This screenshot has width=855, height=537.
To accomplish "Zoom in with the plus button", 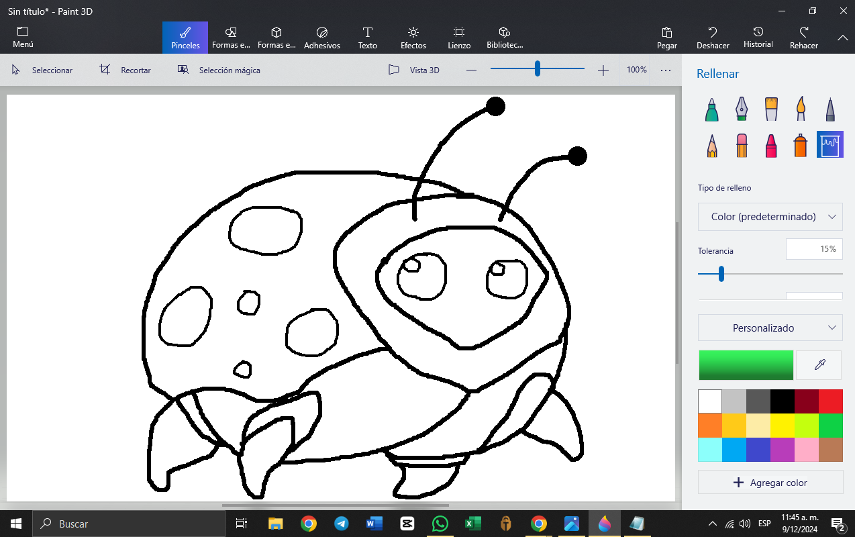I will point(603,70).
